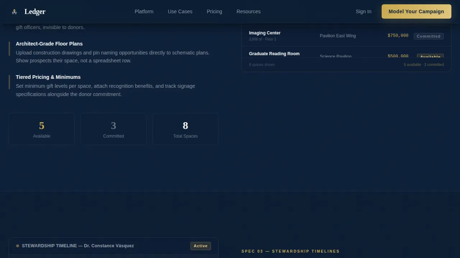Viewport: 460px width, 258px height.
Task: Select the Imaging Center row name
Action: tap(265, 33)
